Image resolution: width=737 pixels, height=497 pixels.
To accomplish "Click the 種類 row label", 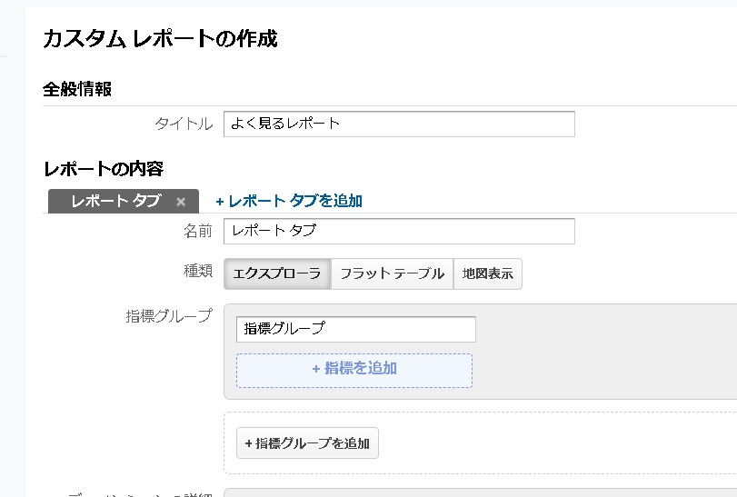I will coord(197,271).
